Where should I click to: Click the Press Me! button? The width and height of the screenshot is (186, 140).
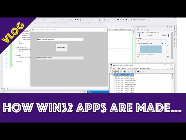61,48
